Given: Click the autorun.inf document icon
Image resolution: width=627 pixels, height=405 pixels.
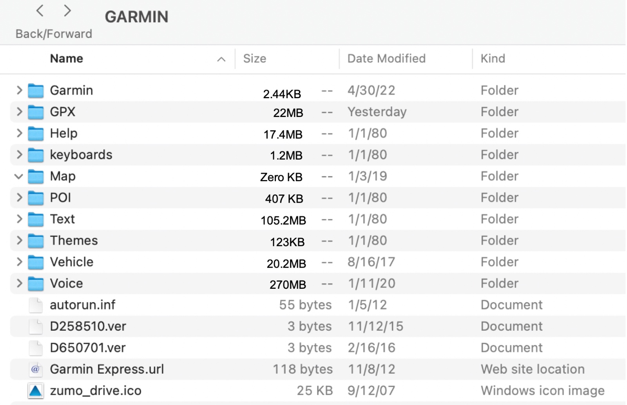Looking at the screenshot, I should pyautogui.click(x=36, y=305).
